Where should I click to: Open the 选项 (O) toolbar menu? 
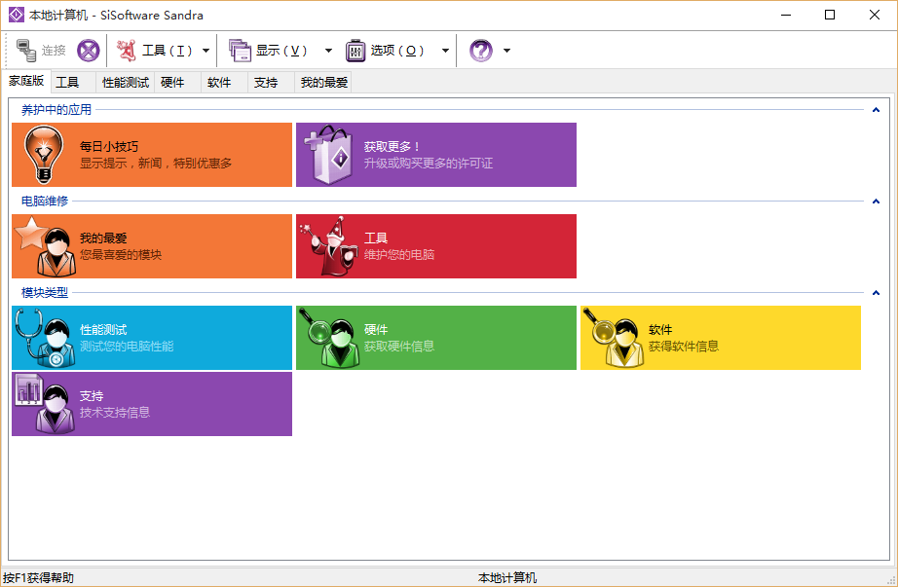click(x=385, y=51)
